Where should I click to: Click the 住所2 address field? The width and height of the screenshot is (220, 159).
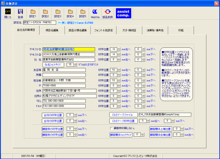70,96
